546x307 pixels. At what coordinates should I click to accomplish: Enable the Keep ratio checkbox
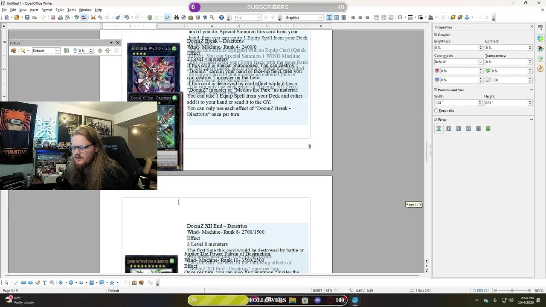pyautogui.click(x=436, y=110)
